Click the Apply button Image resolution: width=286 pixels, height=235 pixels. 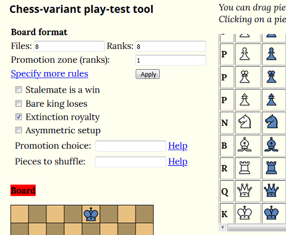coord(147,74)
